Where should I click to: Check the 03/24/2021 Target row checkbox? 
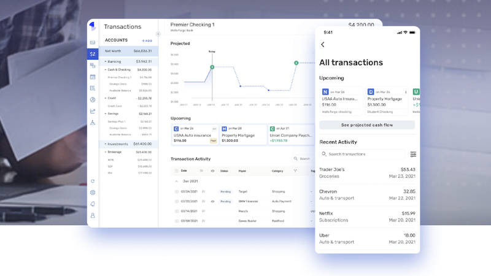tap(177, 191)
